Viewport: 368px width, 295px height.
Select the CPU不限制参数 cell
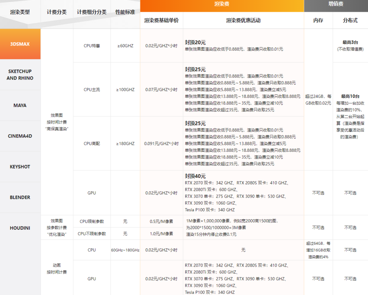tap(92, 234)
